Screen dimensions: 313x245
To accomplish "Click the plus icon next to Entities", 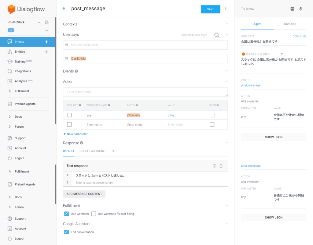I will pos(46,52).
